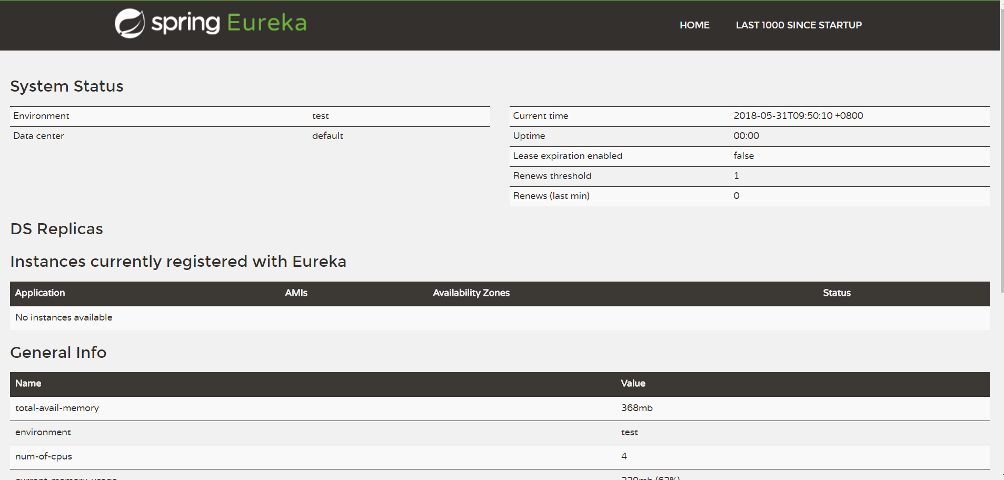Click the Current time label

tap(541, 116)
